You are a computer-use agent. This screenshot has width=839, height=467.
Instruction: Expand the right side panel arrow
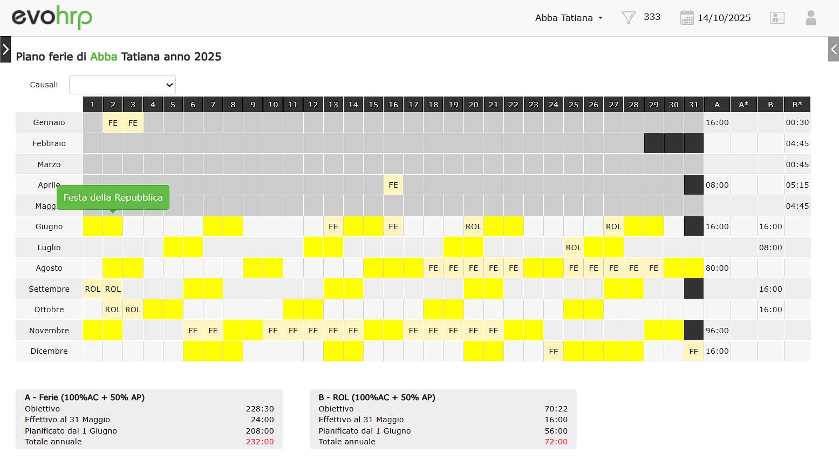[x=833, y=50]
